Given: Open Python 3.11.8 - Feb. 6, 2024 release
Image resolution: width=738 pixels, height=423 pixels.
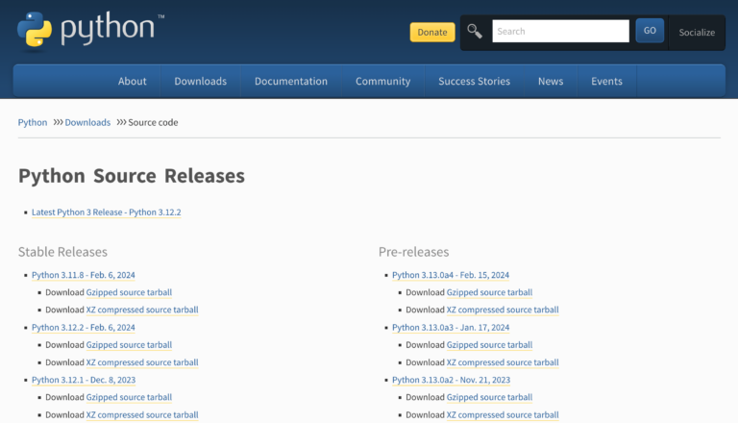Looking at the screenshot, I should click(x=84, y=275).
